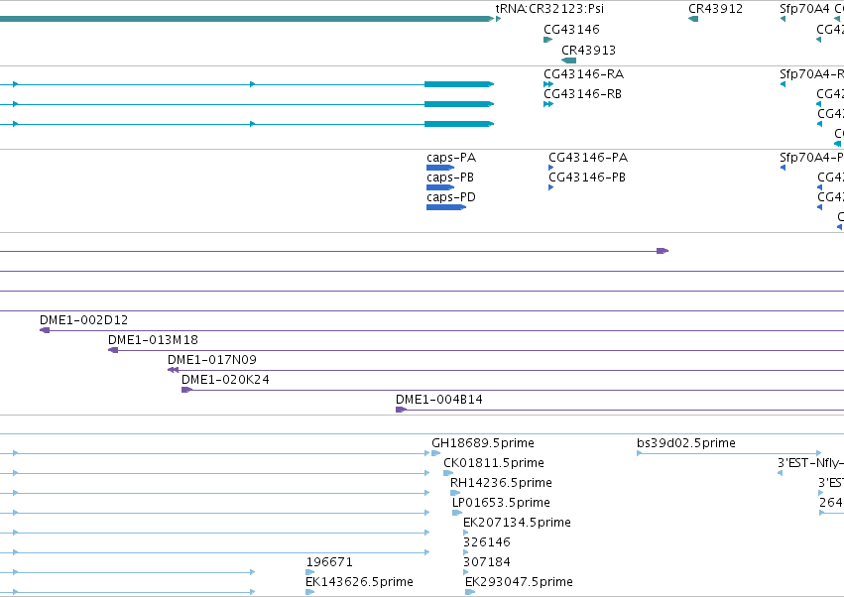
Task: Click the CG43146-RB transcript label
Action: [x=582, y=93]
